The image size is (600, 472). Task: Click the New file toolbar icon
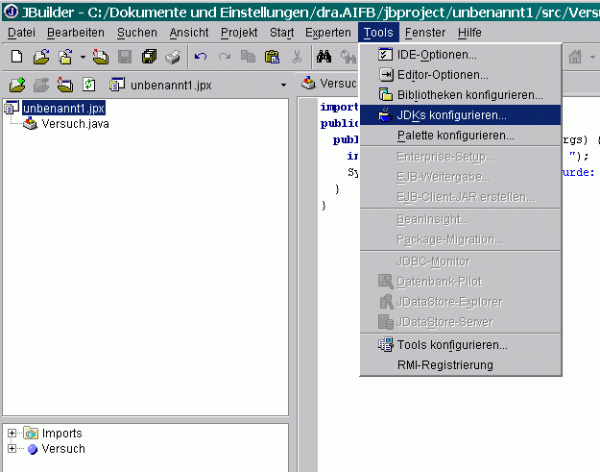coord(17,58)
